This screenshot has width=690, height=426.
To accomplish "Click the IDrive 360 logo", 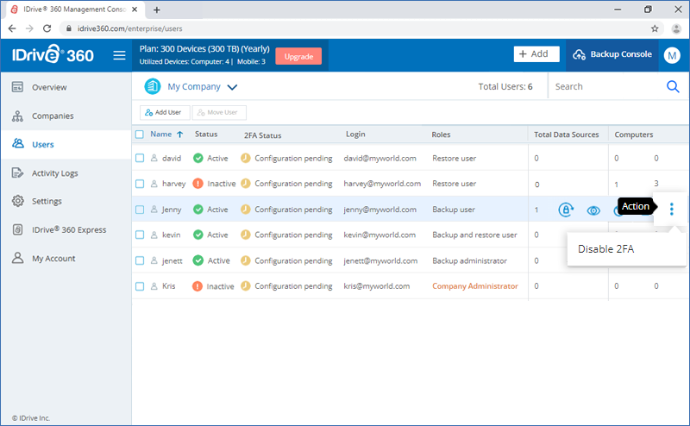I will [x=53, y=55].
